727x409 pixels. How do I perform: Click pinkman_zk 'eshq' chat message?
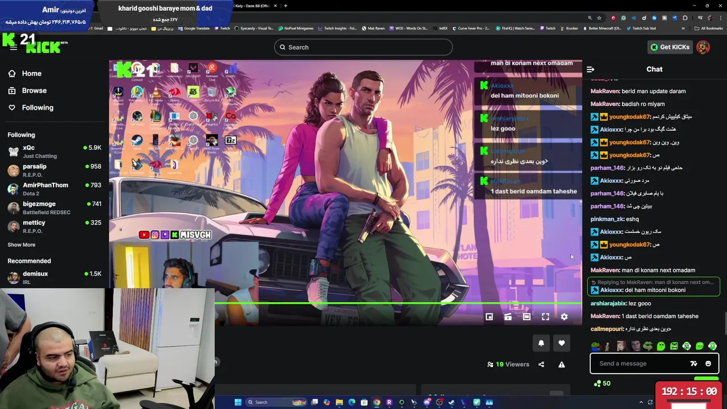coord(615,219)
